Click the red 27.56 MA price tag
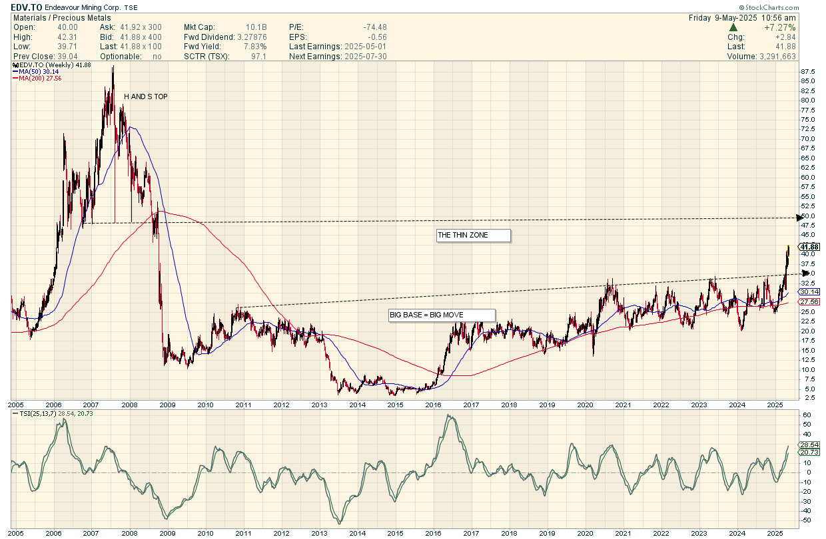Viewport: 826px width, 539px height. (x=809, y=301)
